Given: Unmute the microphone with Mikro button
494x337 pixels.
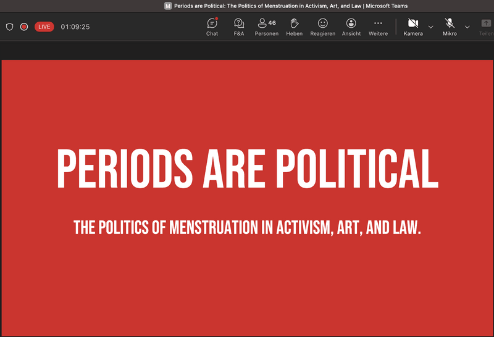Looking at the screenshot, I should click(x=450, y=27).
